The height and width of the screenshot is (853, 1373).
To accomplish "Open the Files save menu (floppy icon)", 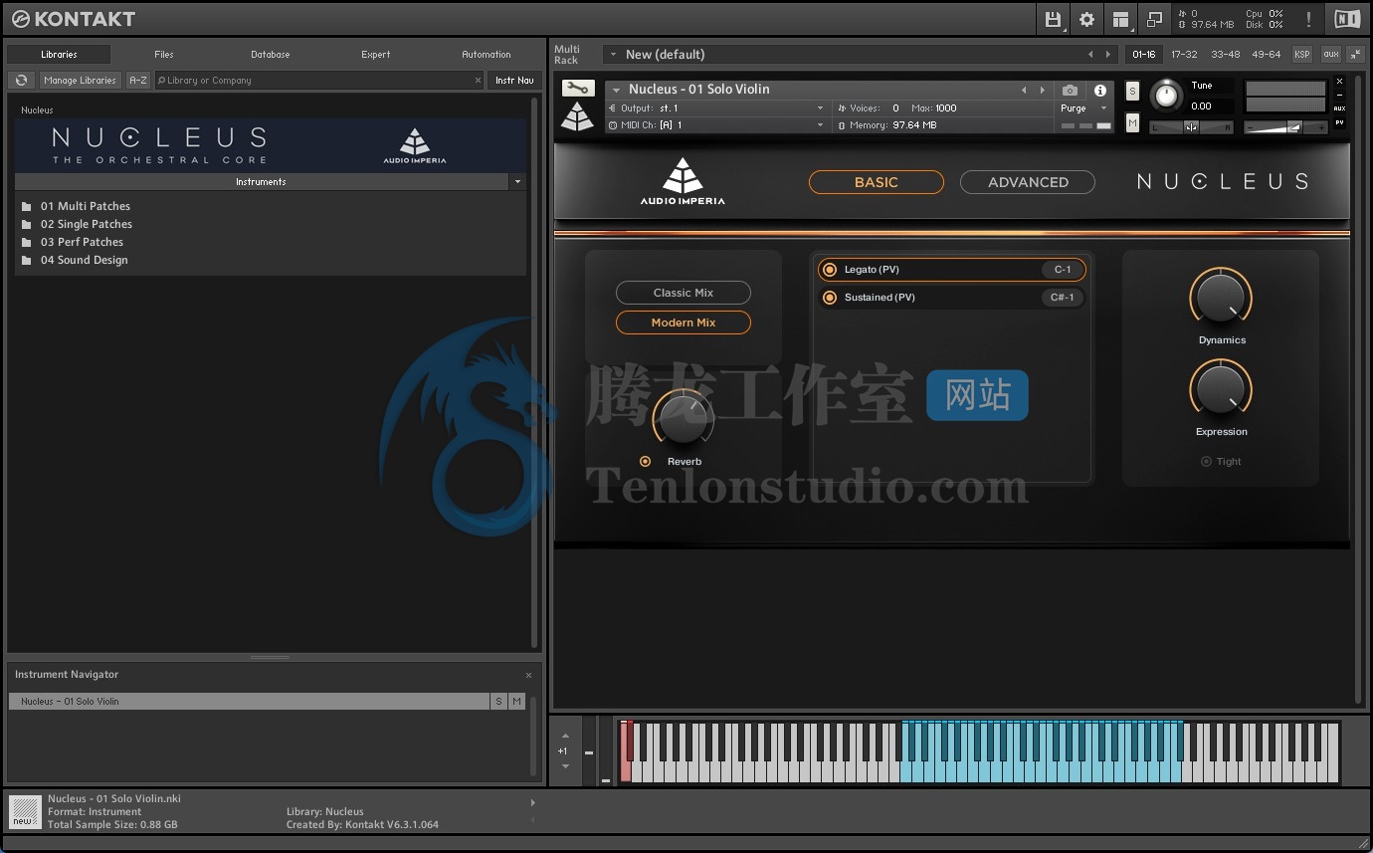I will 1053,19.
